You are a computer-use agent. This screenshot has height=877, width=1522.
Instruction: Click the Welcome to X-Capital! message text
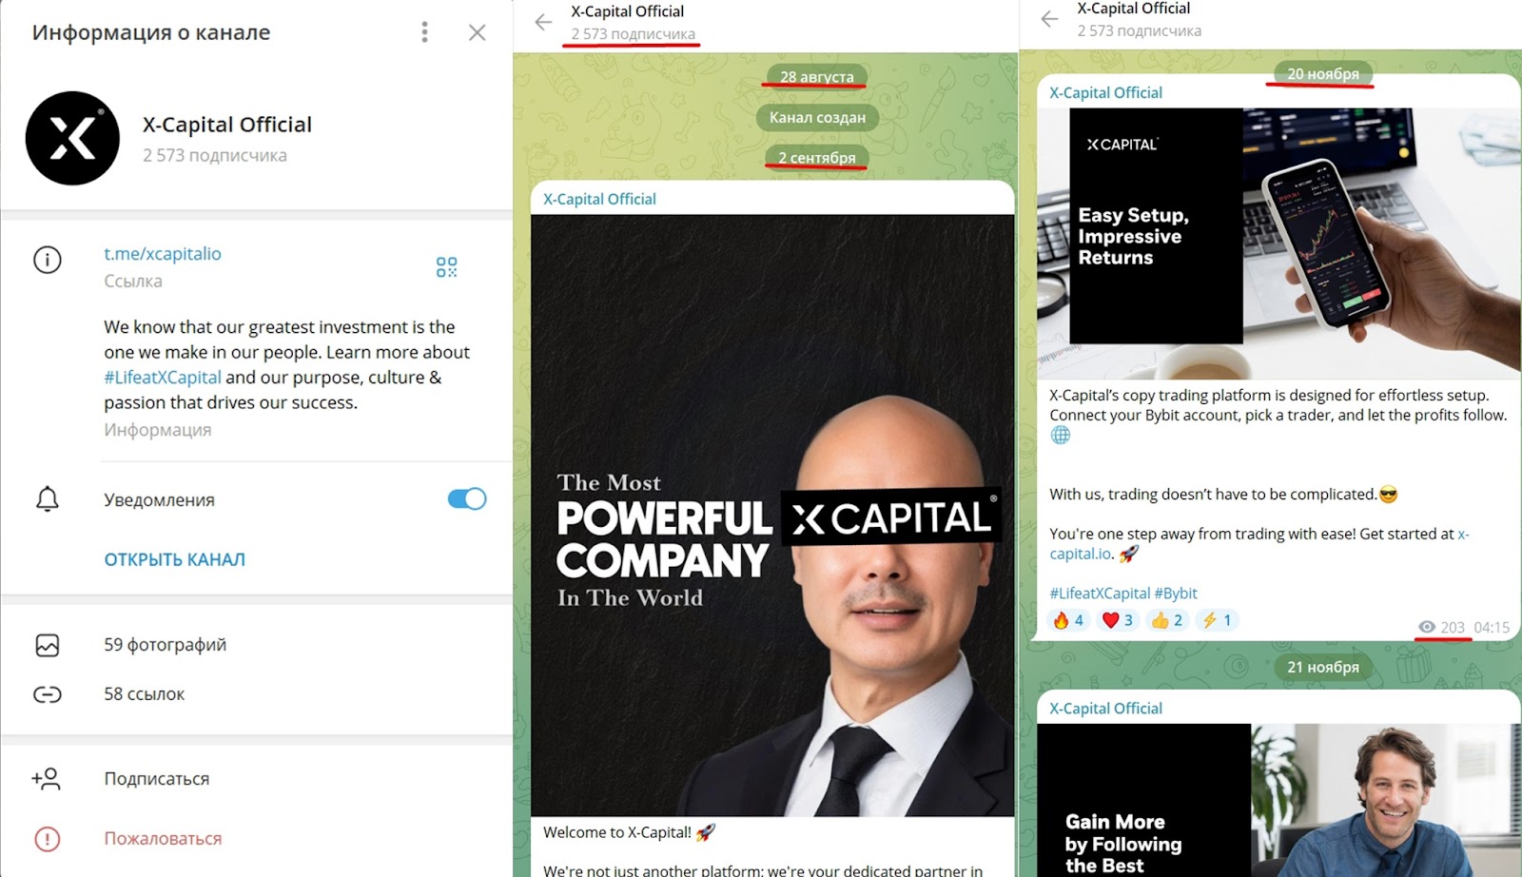point(629,832)
